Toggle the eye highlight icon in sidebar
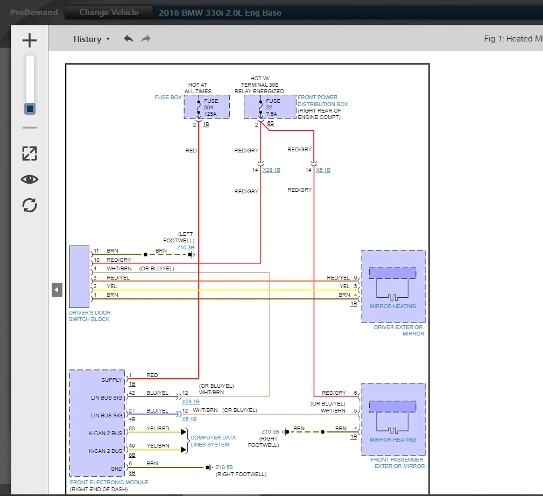Image resolution: width=543 pixels, height=496 pixels. [30, 179]
